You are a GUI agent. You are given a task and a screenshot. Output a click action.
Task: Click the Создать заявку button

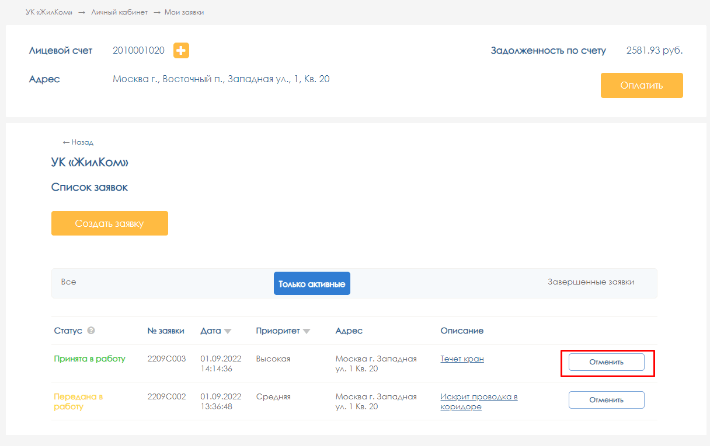pyautogui.click(x=110, y=223)
